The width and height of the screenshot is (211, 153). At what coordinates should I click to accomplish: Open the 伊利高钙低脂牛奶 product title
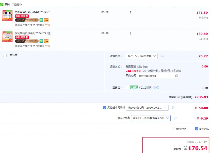(34, 33)
